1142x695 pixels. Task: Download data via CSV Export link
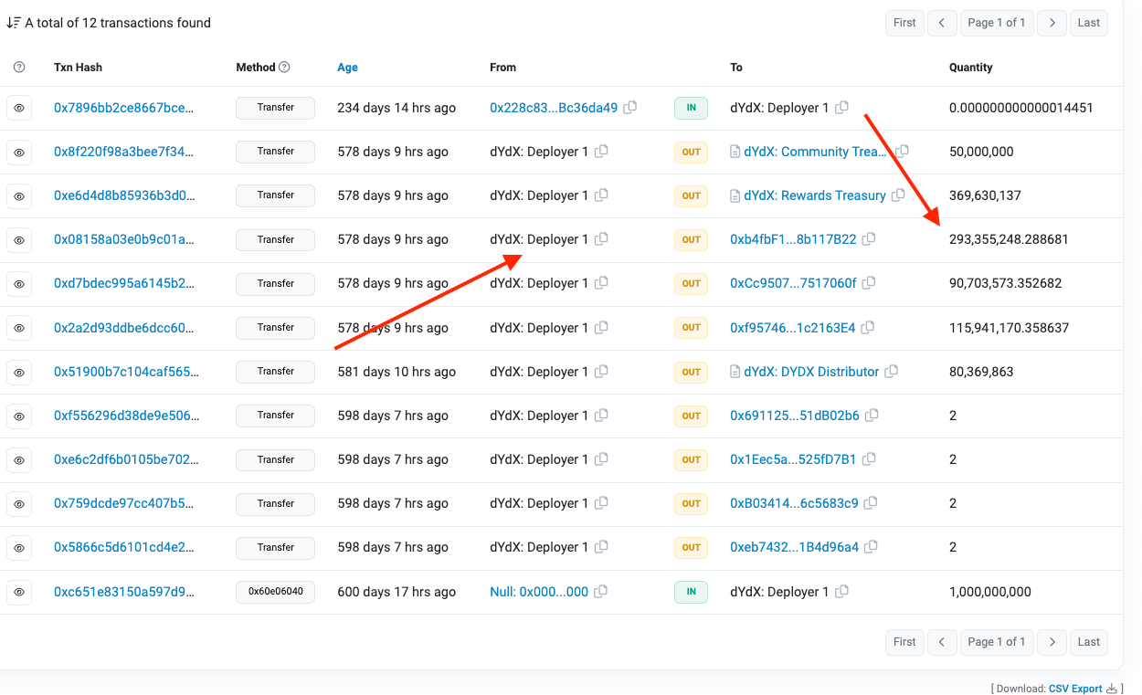point(1074,689)
